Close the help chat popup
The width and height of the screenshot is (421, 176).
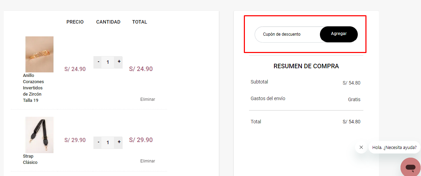click(x=361, y=147)
